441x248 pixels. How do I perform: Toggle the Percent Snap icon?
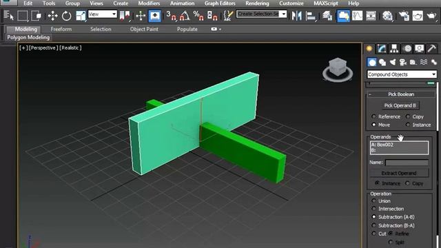click(x=198, y=15)
